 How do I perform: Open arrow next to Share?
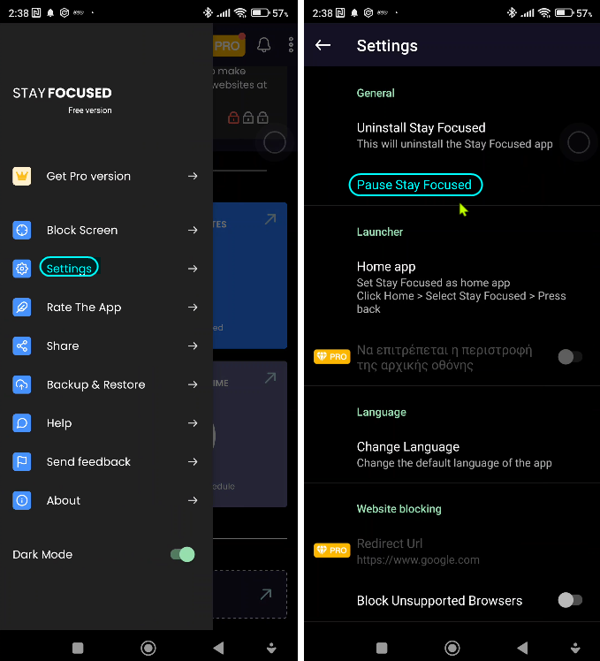193,346
